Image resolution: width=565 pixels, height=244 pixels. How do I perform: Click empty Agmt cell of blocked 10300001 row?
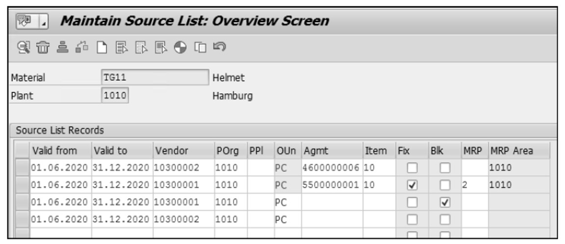pyautogui.click(x=332, y=202)
